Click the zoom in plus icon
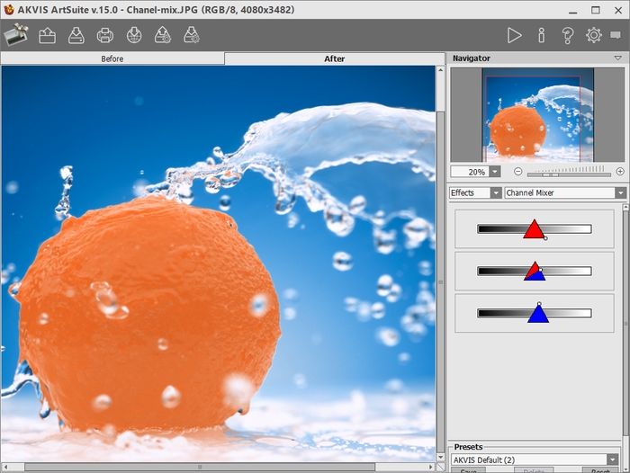 620,172
